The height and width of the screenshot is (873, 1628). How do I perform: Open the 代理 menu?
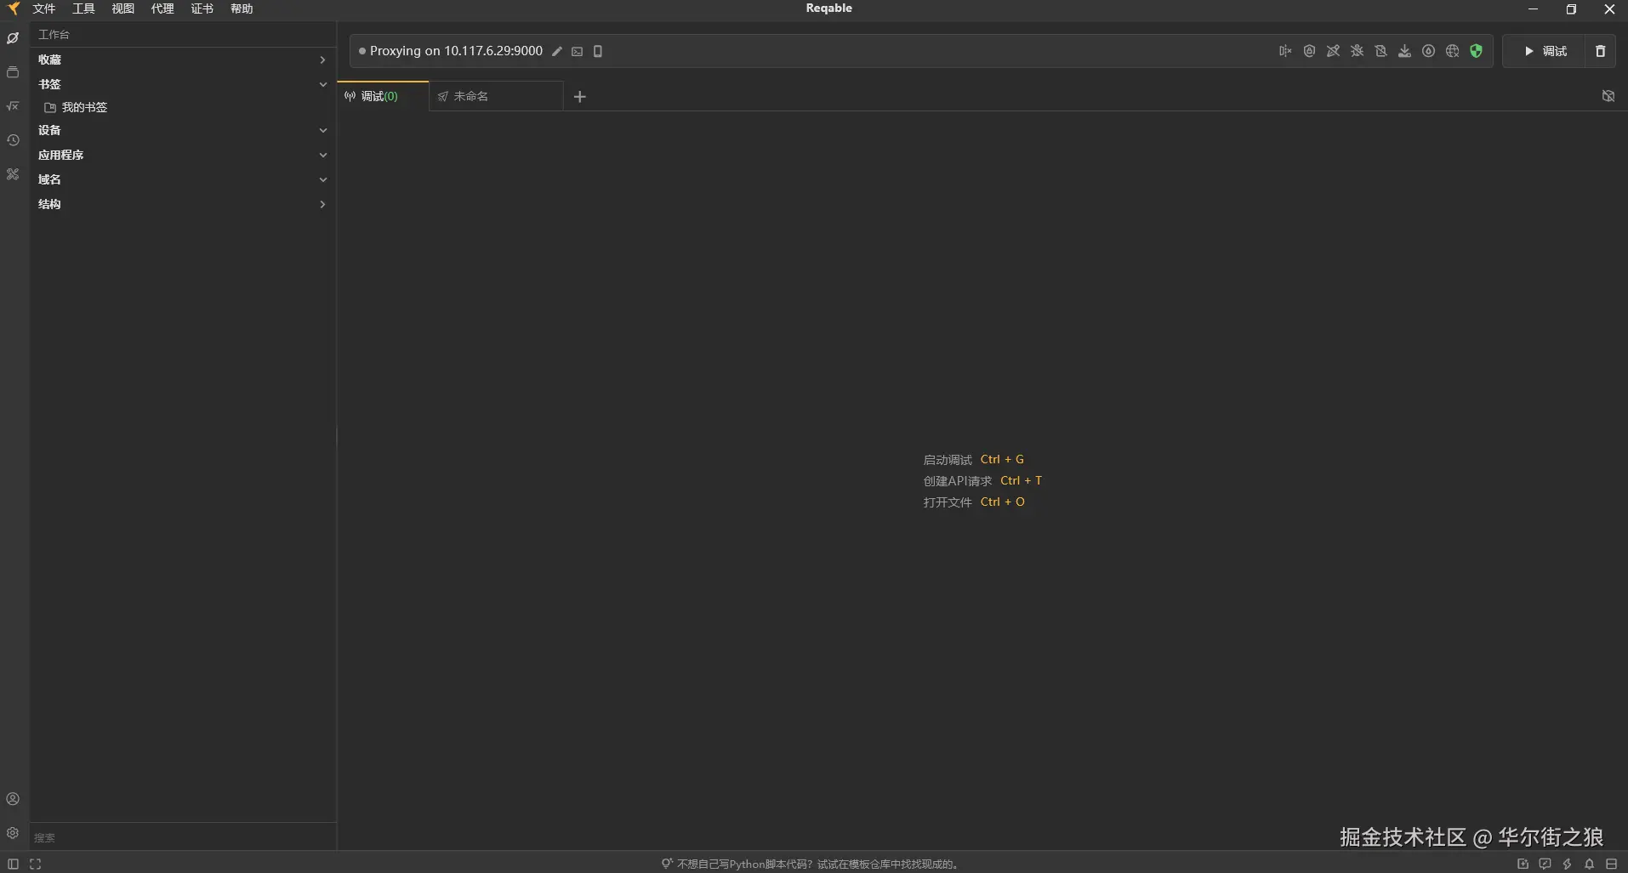[162, 9]
